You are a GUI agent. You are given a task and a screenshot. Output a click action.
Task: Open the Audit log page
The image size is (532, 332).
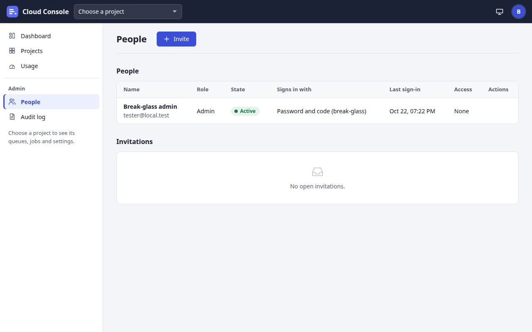52,117
